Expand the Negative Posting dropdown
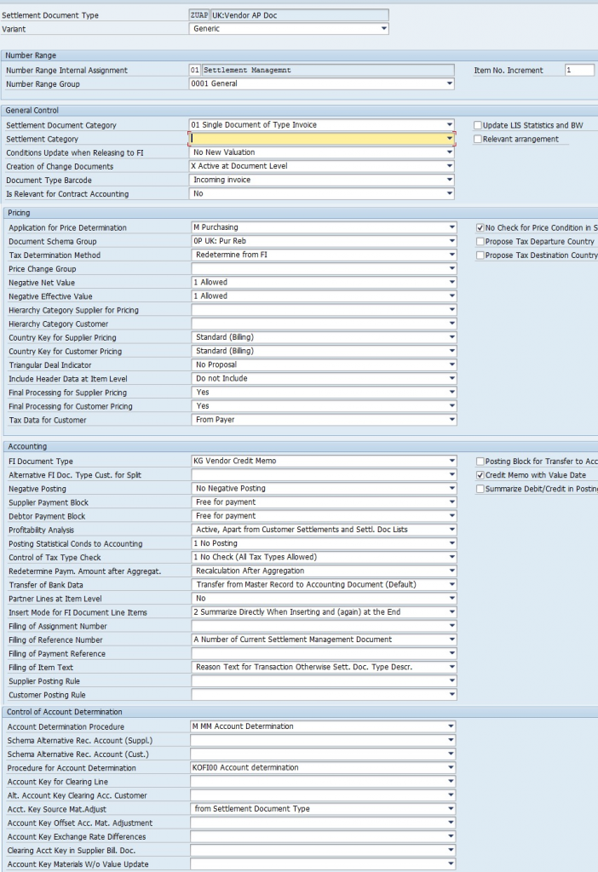Screen dimensions: 598x872 324,488
